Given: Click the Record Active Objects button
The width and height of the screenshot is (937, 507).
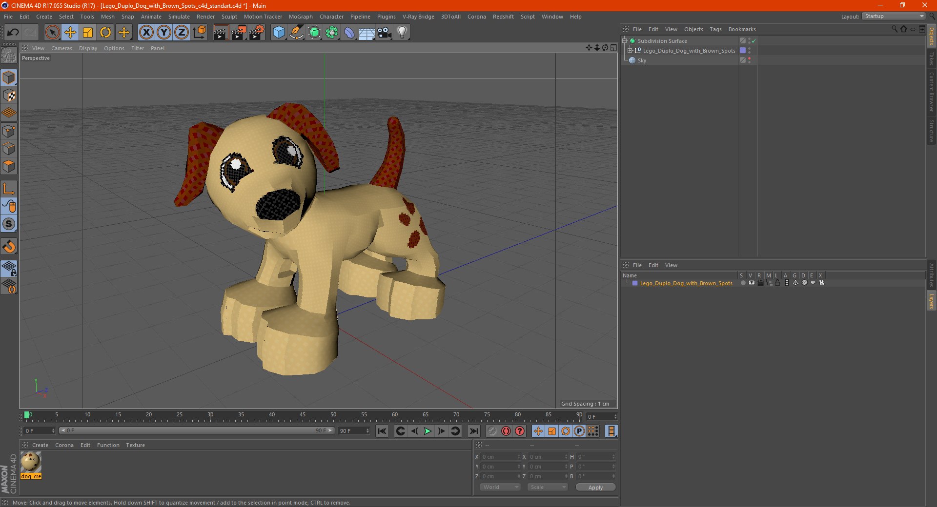Looking at the screenshot, I should 492,431.
